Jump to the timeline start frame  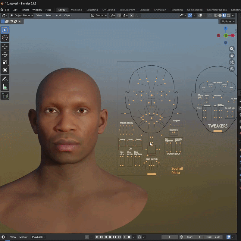point(97,237)
